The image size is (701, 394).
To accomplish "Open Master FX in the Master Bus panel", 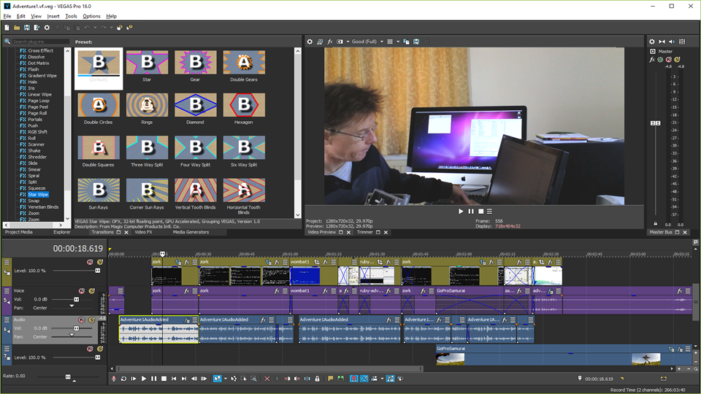I will coord(652,59).
